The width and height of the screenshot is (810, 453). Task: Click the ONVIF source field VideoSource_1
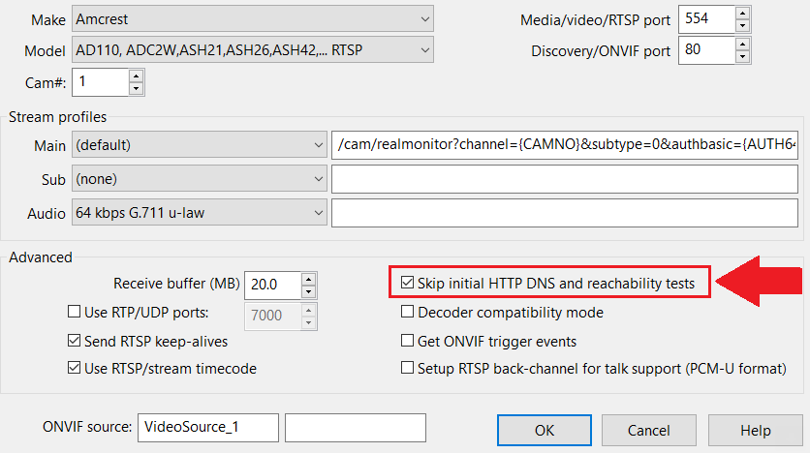tap(208, 428)
